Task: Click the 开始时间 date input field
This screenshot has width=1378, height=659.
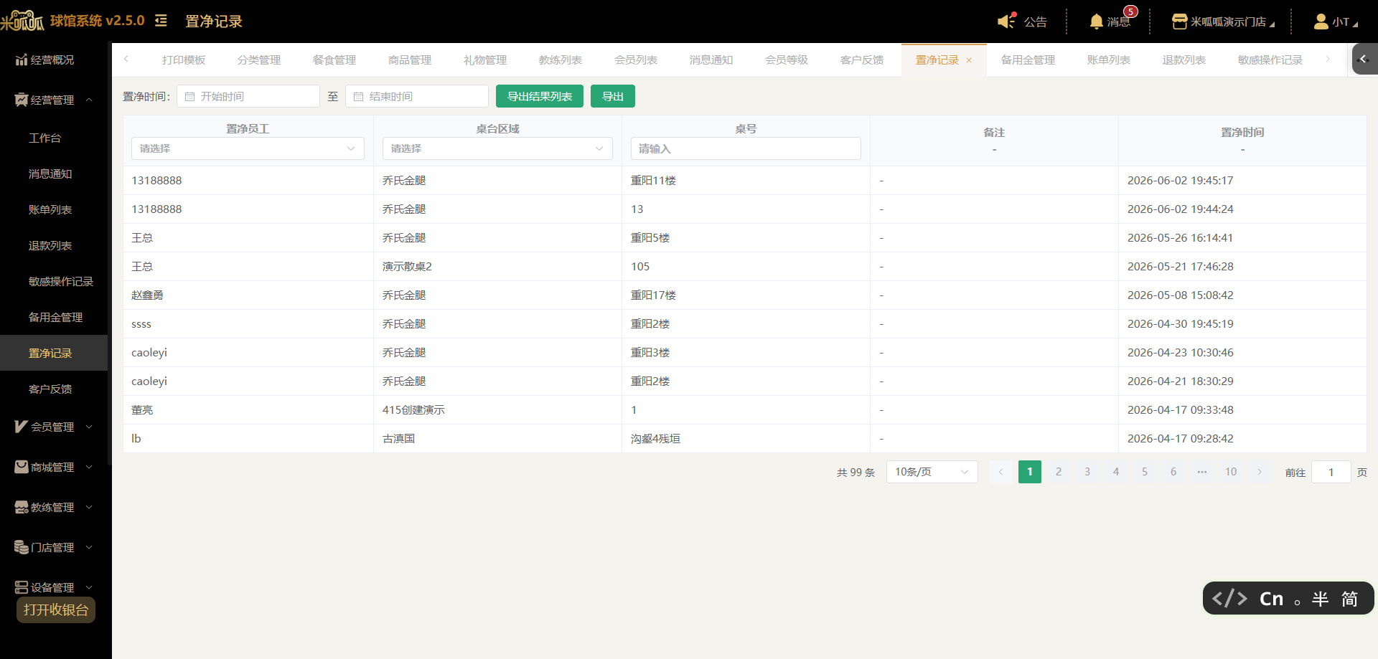Action: (x=248, y=96)
